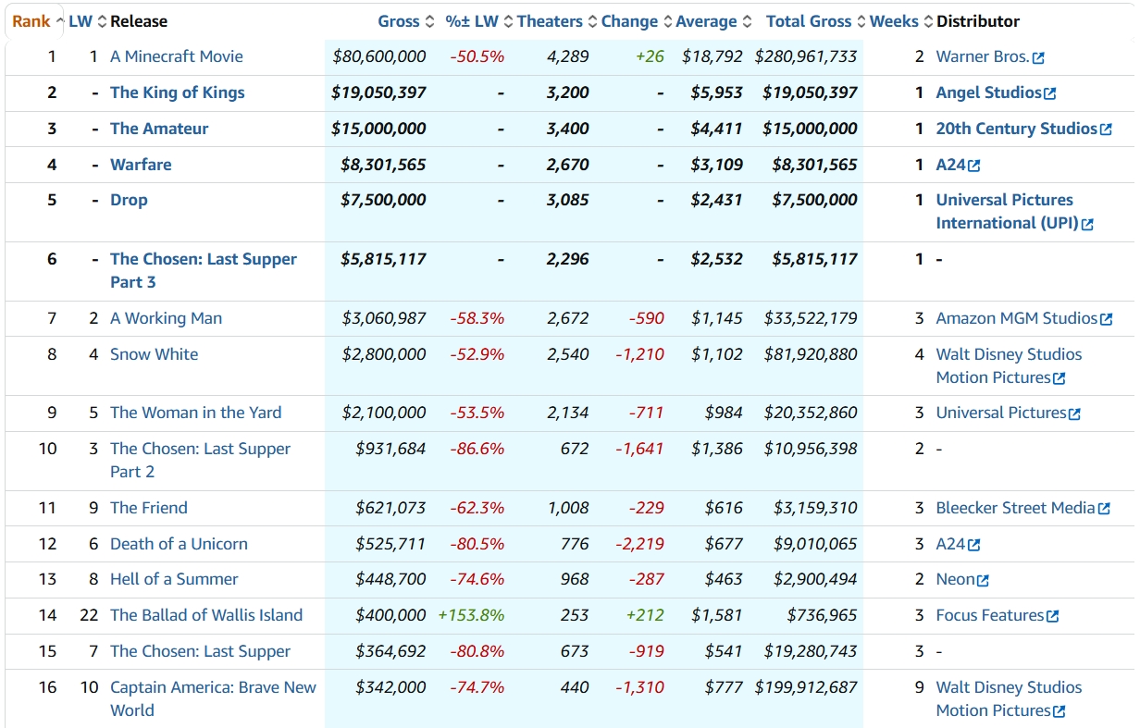1140x728 pixels.
Task: Open The Friend release link
Action: point(149,508)
